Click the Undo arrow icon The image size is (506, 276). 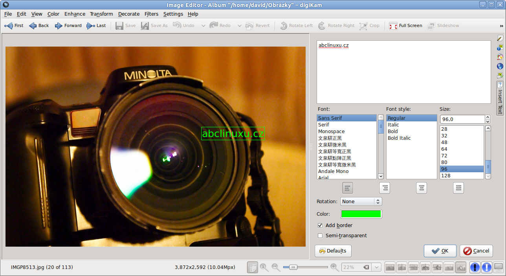coord(177,26)
